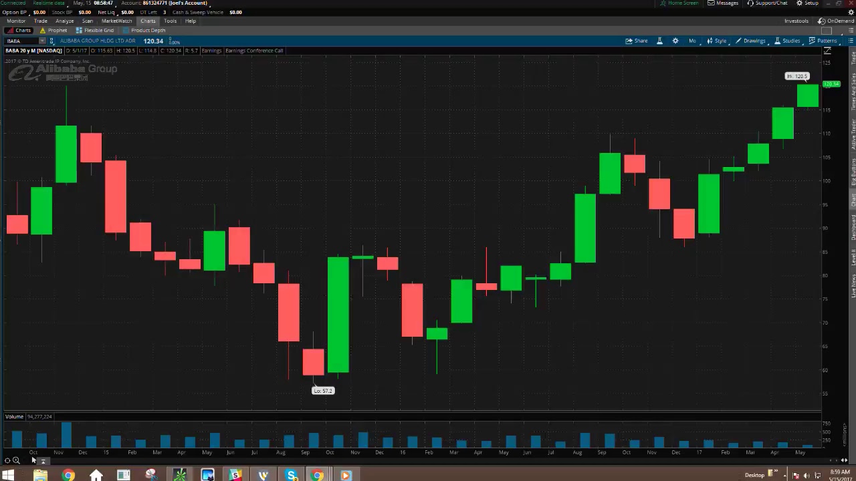Open the Trade tab

[x=41, y=21]
